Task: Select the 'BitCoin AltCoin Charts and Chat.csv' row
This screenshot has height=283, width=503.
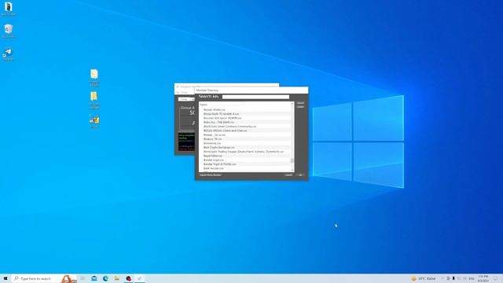Action: coord(244,130)
